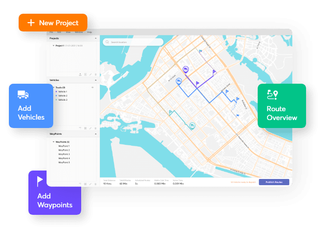Select WayPoint 4 in the list
The image size is (330, 233).
pyautogui.click(x=64, y=158)
